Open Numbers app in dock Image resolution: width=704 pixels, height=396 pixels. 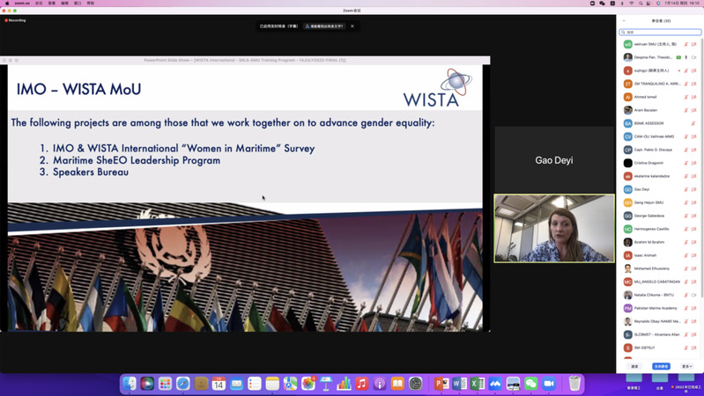[x=344, y=384]
